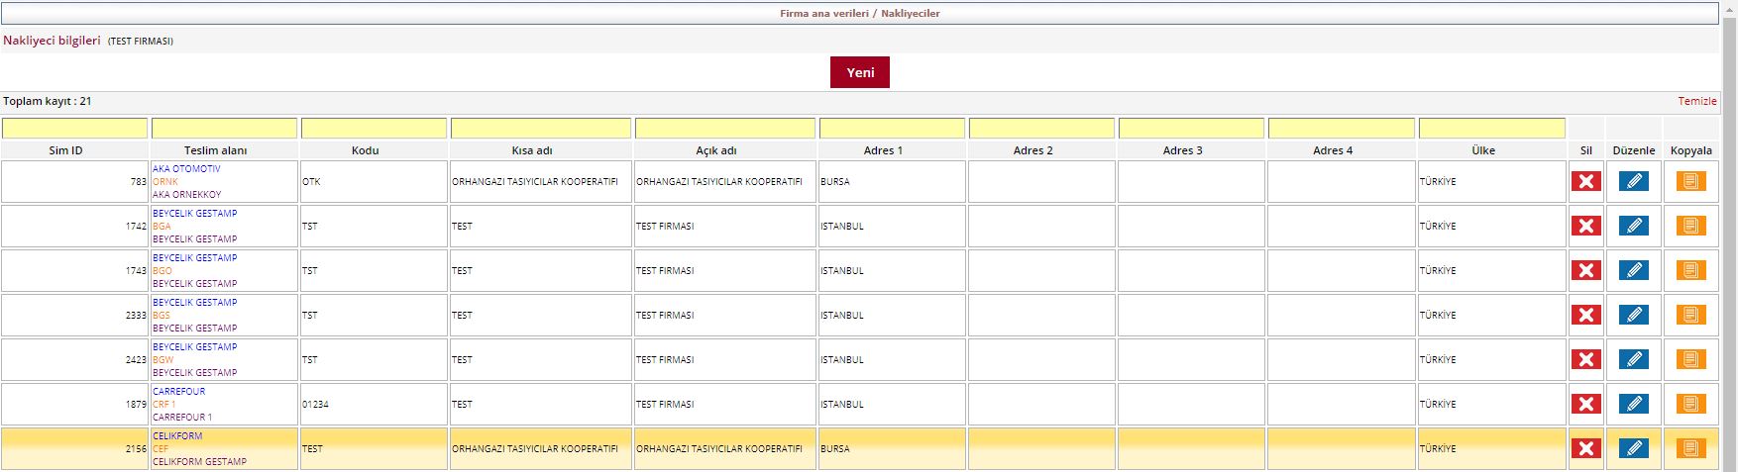Select the Ülke filter input field
The width and height of the screenshot is (1738, 472).
coord(1491,129)
